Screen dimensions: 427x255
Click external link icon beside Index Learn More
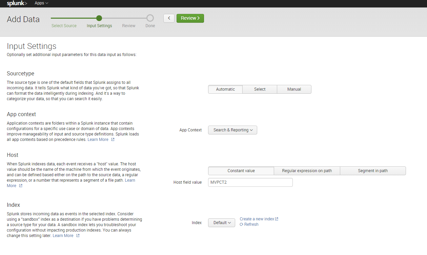78,236
